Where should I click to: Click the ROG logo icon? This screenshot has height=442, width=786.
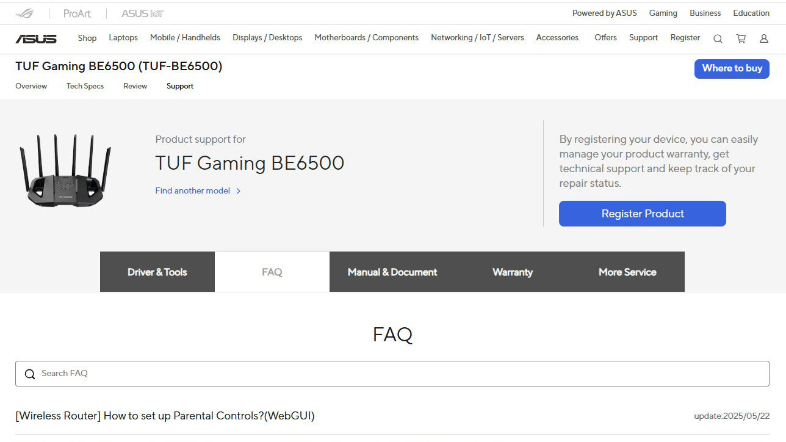point(25,13)
